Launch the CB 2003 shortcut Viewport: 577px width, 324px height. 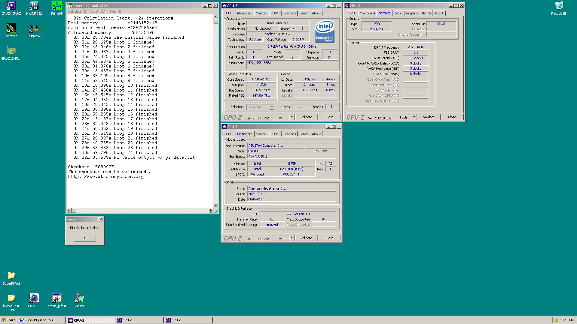click(34, 301)
